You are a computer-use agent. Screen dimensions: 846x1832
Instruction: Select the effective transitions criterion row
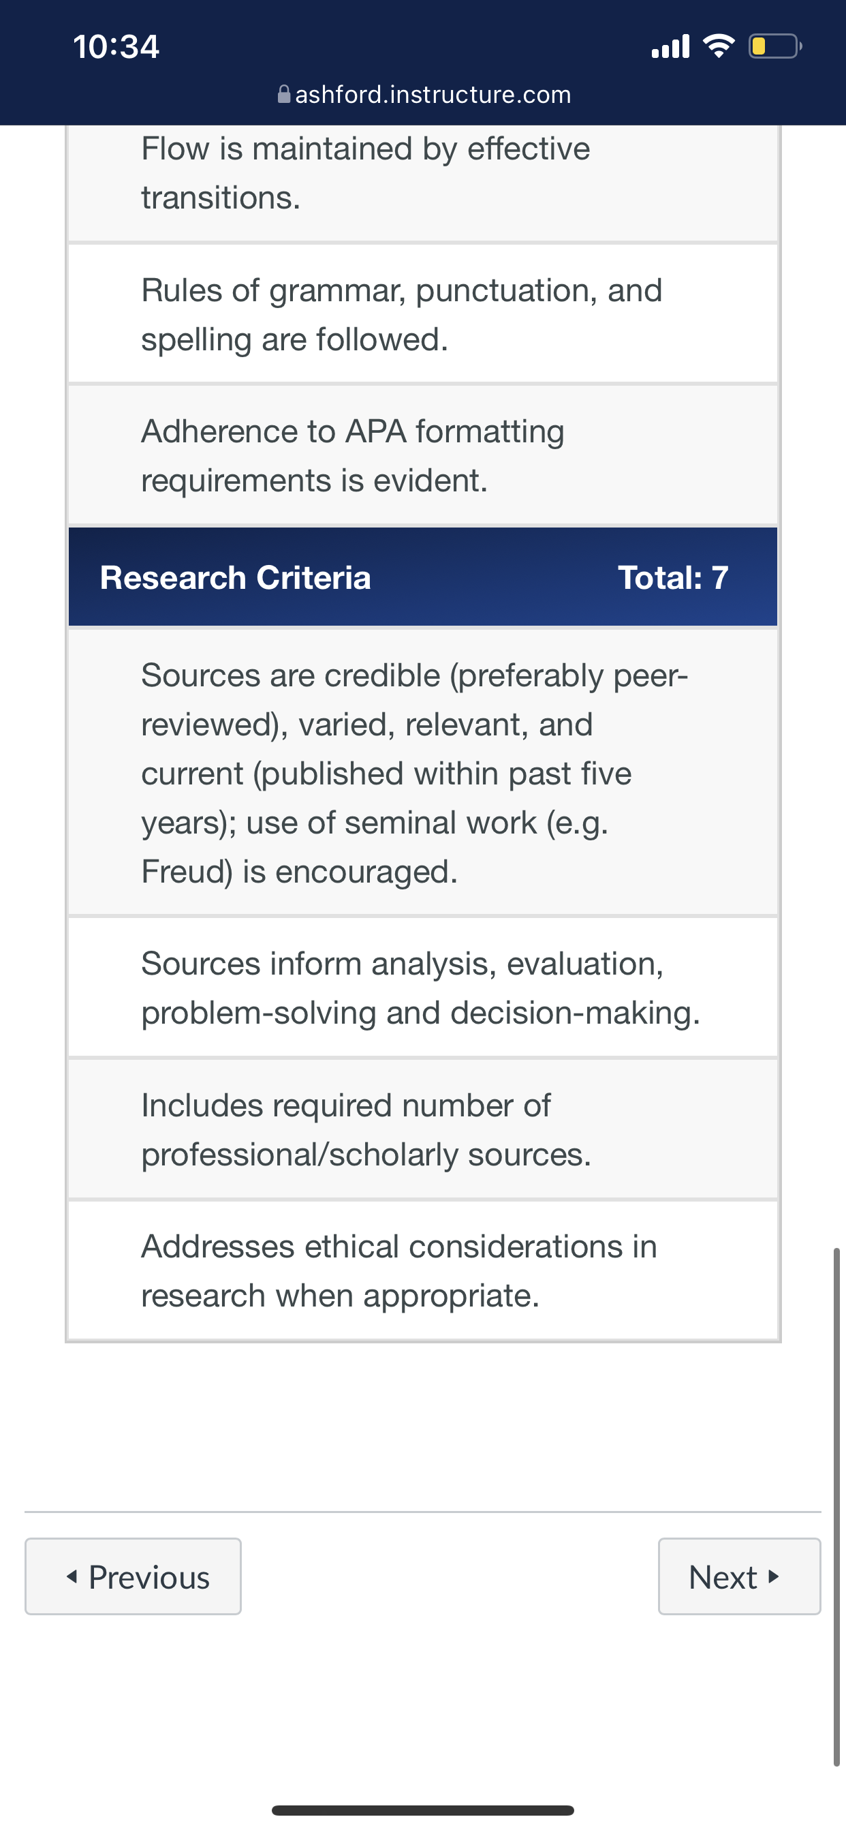(x=423, y=183)
